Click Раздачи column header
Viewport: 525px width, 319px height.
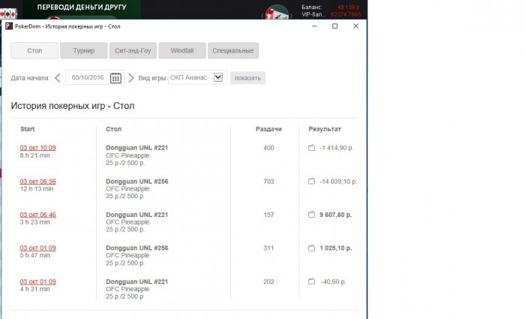pos(268,129)
